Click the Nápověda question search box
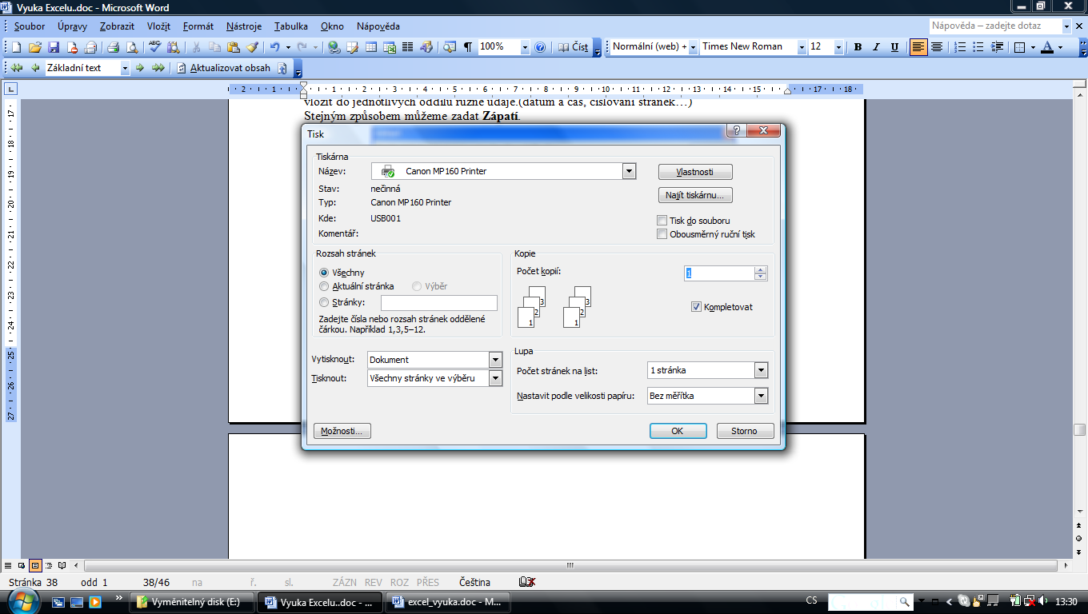Image resolution: width=1088 pixels, height=614 pixels. pyautogui.click(x=996, y=26)
